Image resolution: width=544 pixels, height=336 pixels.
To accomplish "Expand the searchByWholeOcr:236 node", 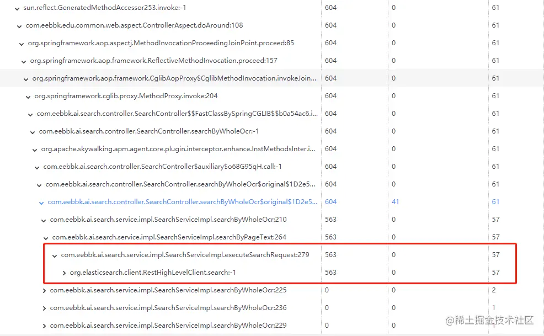I will point(44,308).
